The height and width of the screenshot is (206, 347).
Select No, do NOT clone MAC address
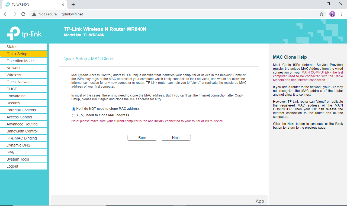tap(73, 109)
